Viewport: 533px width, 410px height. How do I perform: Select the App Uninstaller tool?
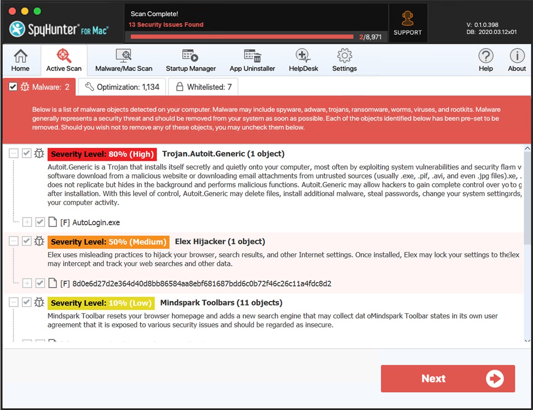[x=252, y=60]
